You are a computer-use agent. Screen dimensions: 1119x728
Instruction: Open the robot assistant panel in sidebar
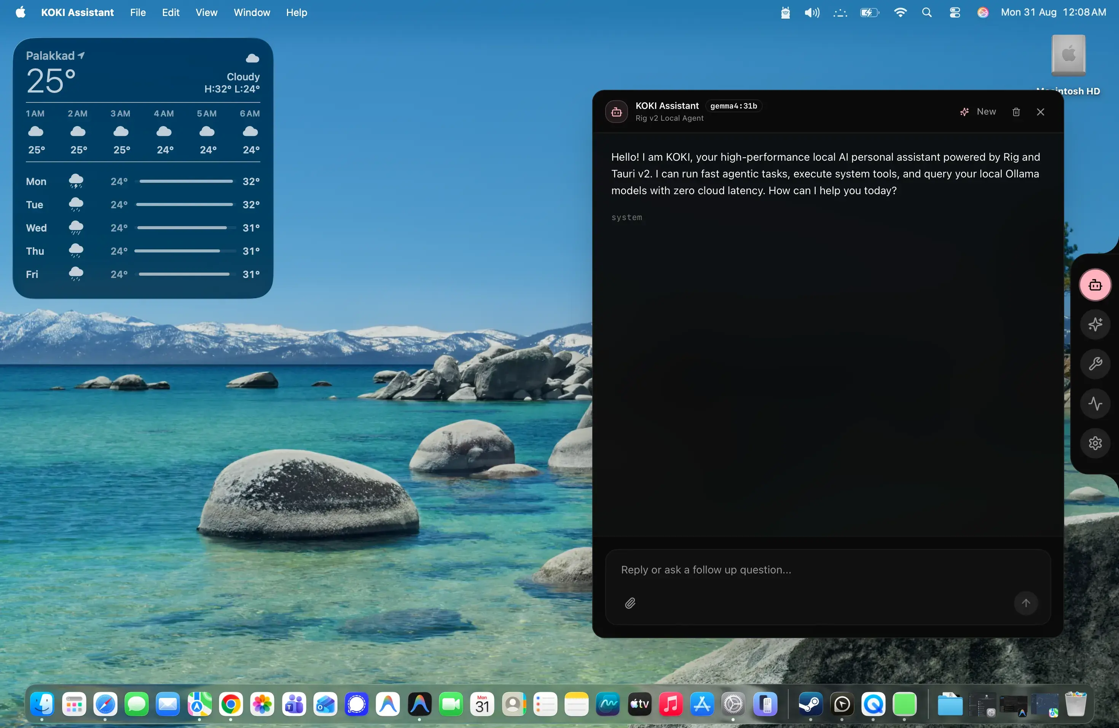coord(1095,285)
